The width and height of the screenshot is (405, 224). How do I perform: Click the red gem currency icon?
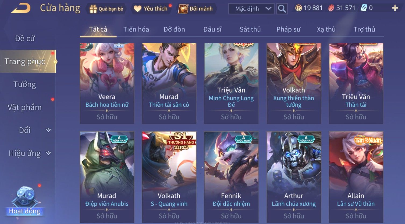[x=331, y=8]
